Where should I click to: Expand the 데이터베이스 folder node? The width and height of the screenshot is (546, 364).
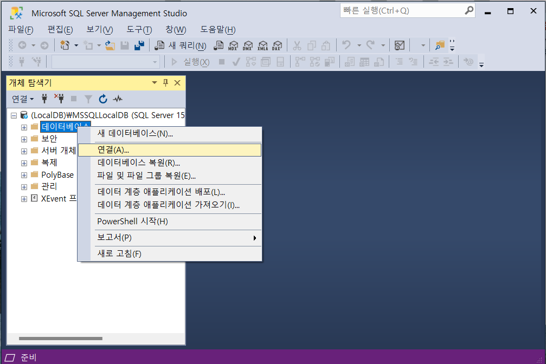click(x=24, y=127)
